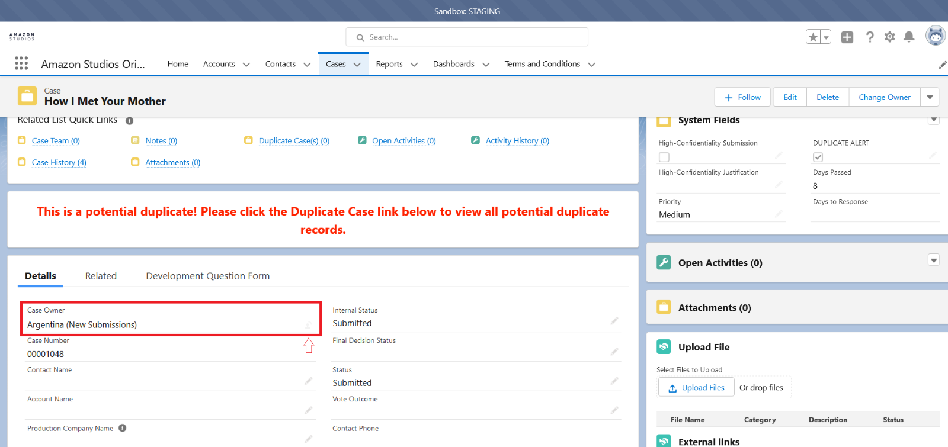Open the Attachments (0) quick link

click(x=173, y=163)
